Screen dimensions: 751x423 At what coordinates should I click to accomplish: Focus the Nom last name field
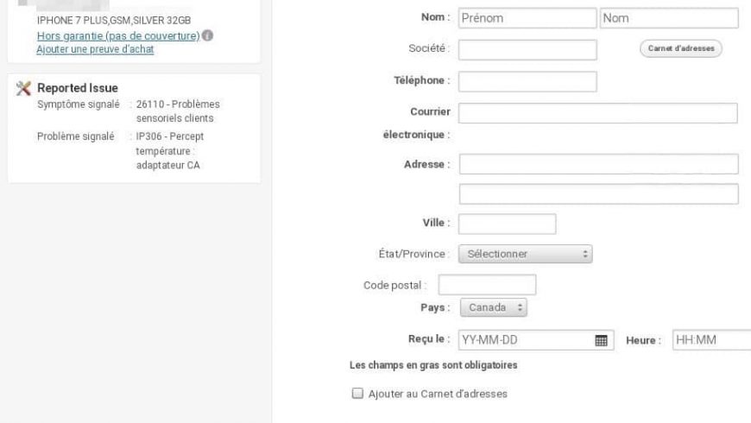[670, 18]
